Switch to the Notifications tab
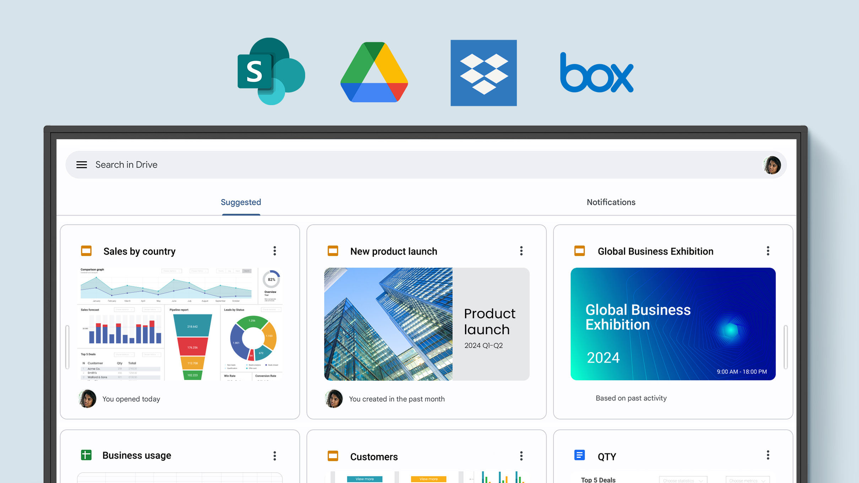The height and width of the screenshot is (483, 859). (611, 202)
